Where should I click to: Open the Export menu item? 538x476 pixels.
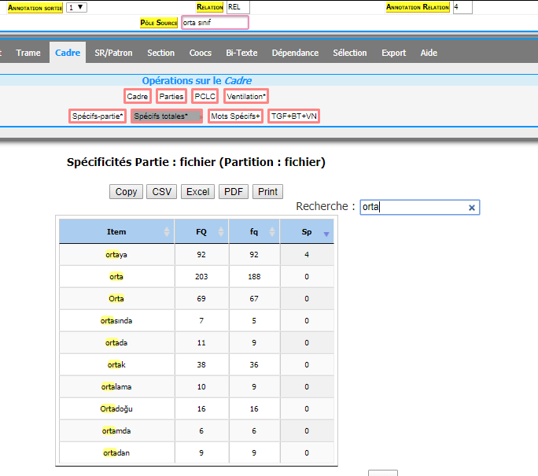pyautogui.click(x=393, y=53)
